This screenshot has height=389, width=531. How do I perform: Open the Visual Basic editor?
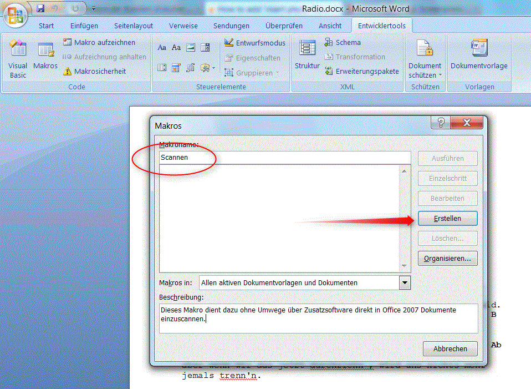(x=18, y=58)
